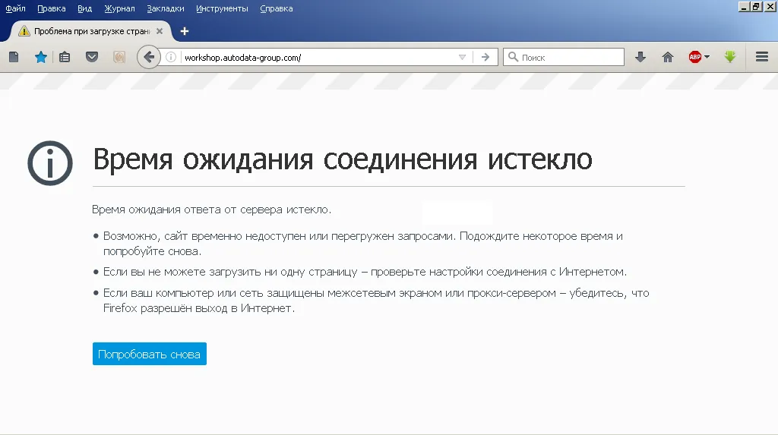This screenshot has width=778, height=435.
Task: Click the Adblock Plus icon
Action: pos(694,57)
